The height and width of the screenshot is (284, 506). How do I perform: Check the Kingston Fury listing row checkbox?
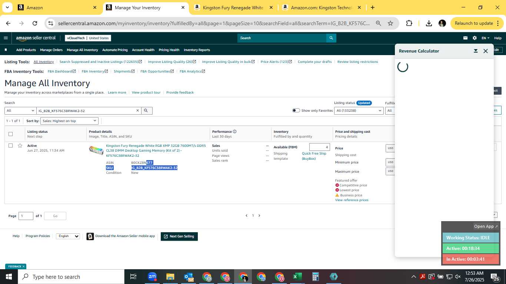pos(10,146)
